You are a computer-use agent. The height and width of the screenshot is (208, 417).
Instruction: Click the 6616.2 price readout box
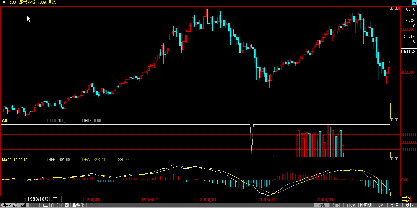click(408, 52)
